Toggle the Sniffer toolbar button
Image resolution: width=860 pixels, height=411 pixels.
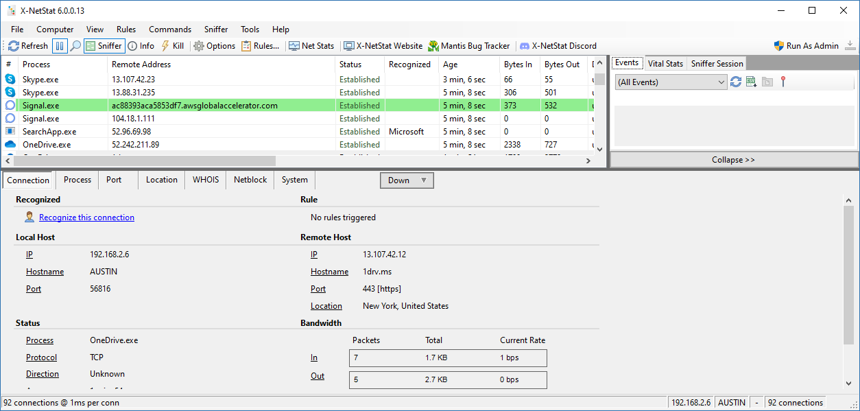tap(104, 46)
